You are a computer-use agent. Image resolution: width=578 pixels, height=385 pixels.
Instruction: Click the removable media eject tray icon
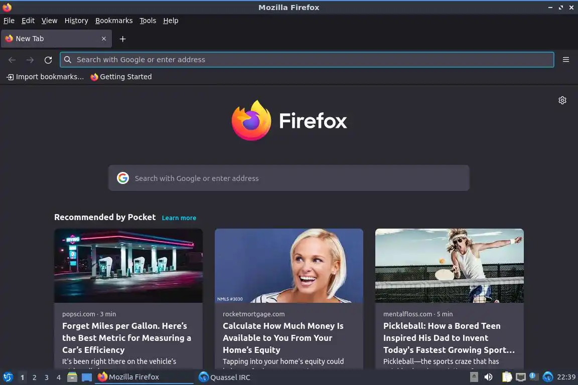[474, 377]
